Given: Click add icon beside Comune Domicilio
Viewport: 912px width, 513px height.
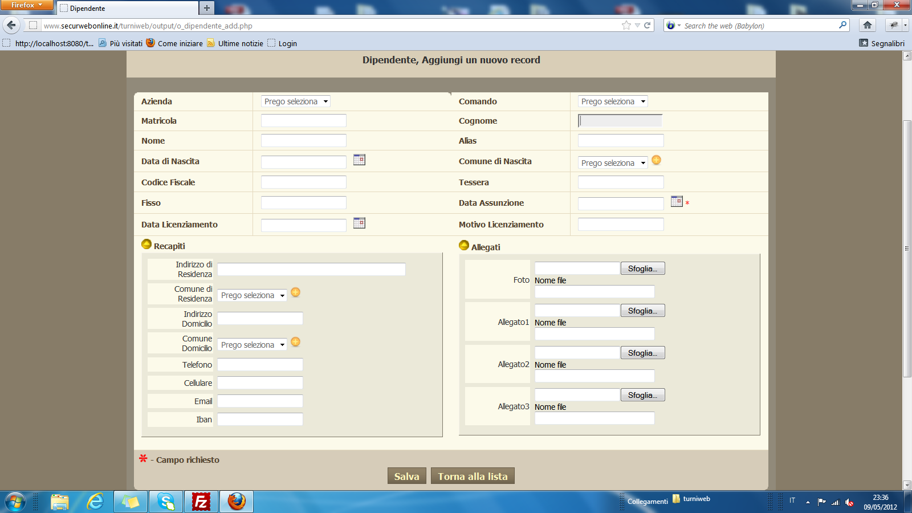Looking at the screenshot, I should pyautogui.click(x=295, y=342).
